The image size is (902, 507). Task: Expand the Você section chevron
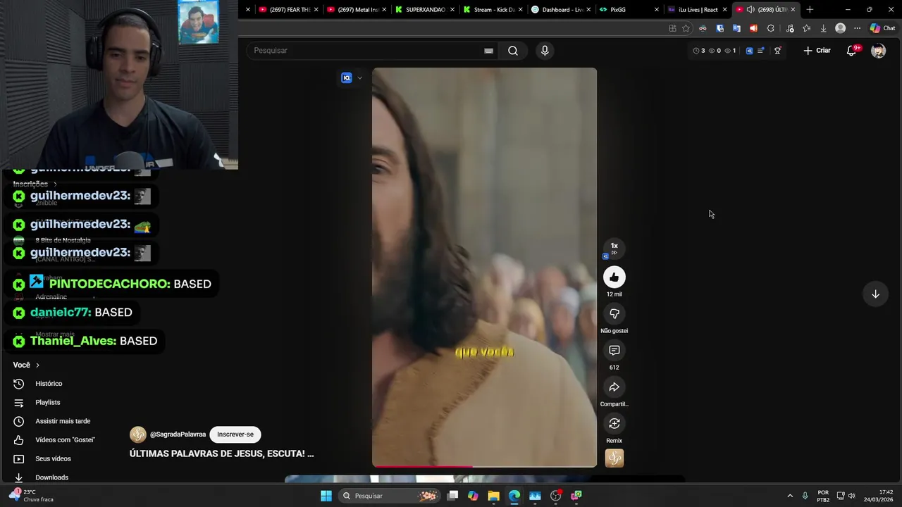37,365
